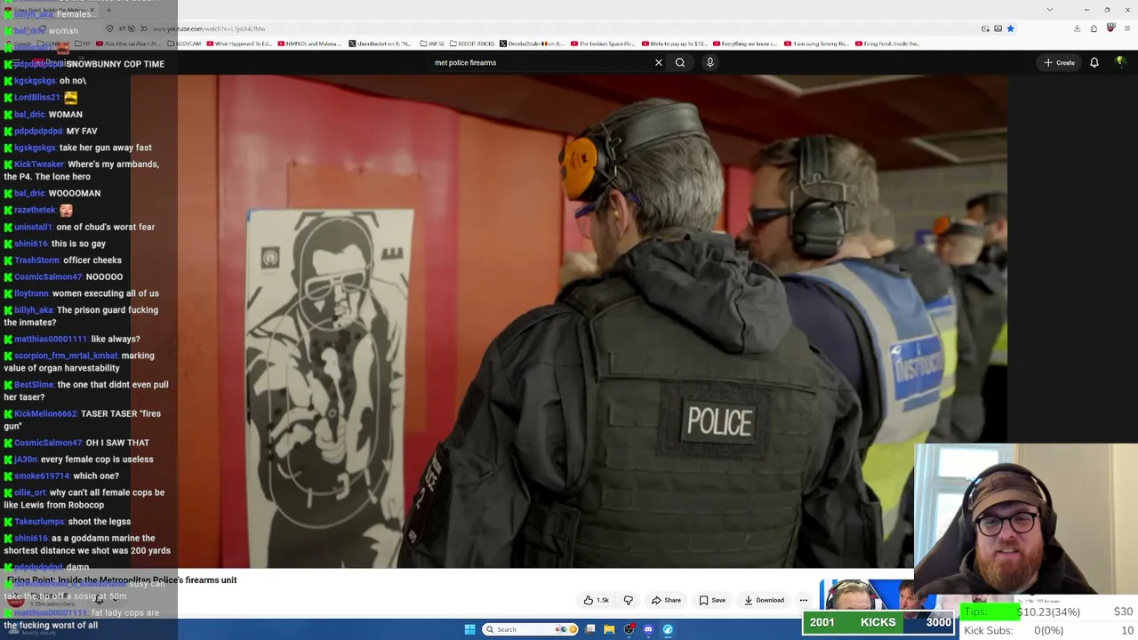The width and height of the screenshot is (1138, 640).
Task: Open the BODYCAM bookmarks folder
Action: pos(184,44)
